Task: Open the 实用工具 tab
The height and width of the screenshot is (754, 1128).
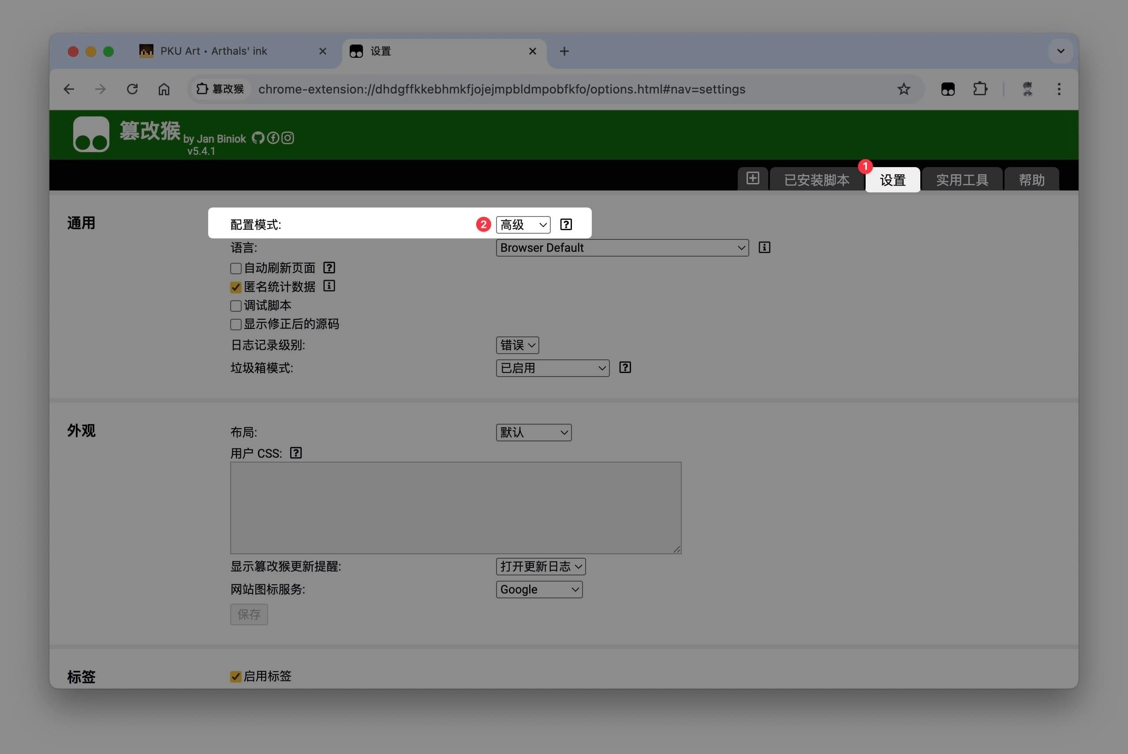Action: [x=962, y=180]
